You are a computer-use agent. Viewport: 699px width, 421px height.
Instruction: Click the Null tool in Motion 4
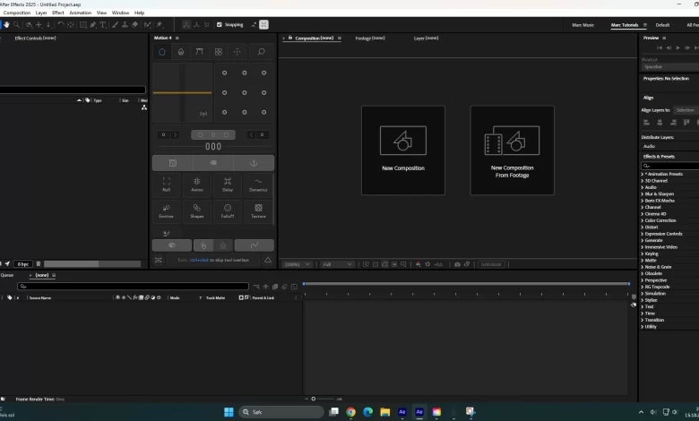pyautogui.click(x=167, y=185)
